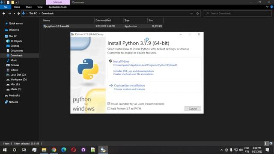Open Misc (E:) drive
274x154 pixels.
[x=15, y=84]
